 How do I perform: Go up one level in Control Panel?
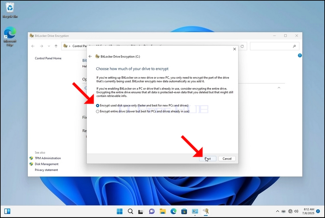pyautogui.click(x=56, y=46)
